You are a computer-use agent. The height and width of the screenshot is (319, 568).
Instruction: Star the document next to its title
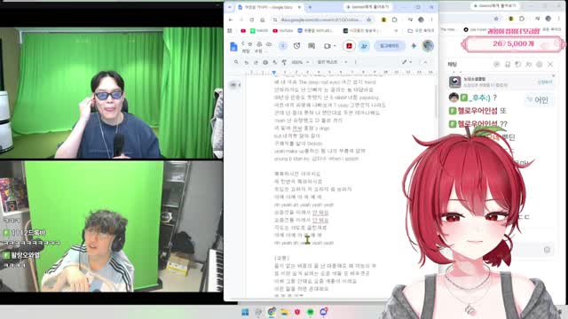(250, 43)
